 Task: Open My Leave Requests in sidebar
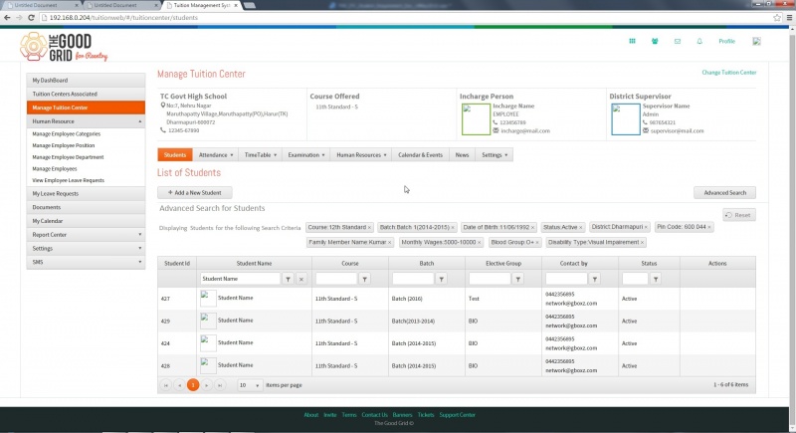86,193
